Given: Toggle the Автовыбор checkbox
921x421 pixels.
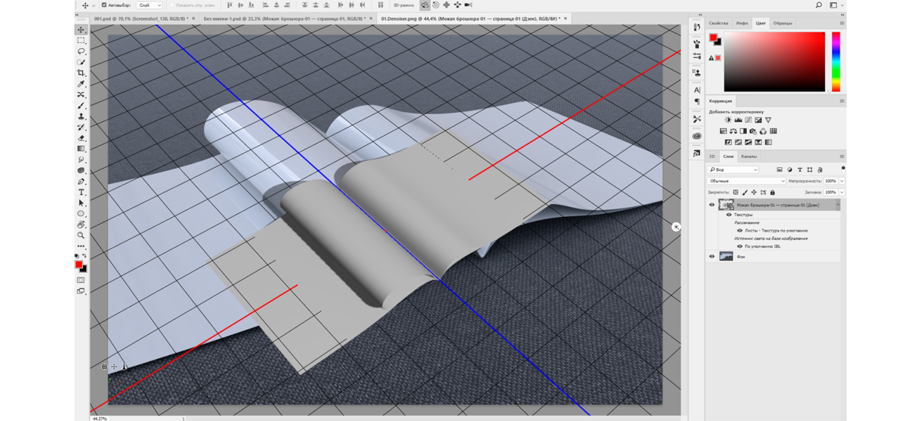Looking at the screenshot, I should pyautogui.click(x=104, y=5).
